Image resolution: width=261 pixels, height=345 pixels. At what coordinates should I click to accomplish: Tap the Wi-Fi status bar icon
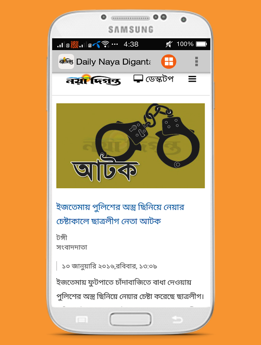click(x=106, y=44)
